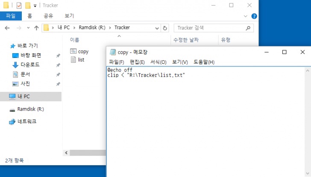This screenshot has width=311, height=177.
Task: Select the copy batch file icon
Action: (x=73, y=51)
